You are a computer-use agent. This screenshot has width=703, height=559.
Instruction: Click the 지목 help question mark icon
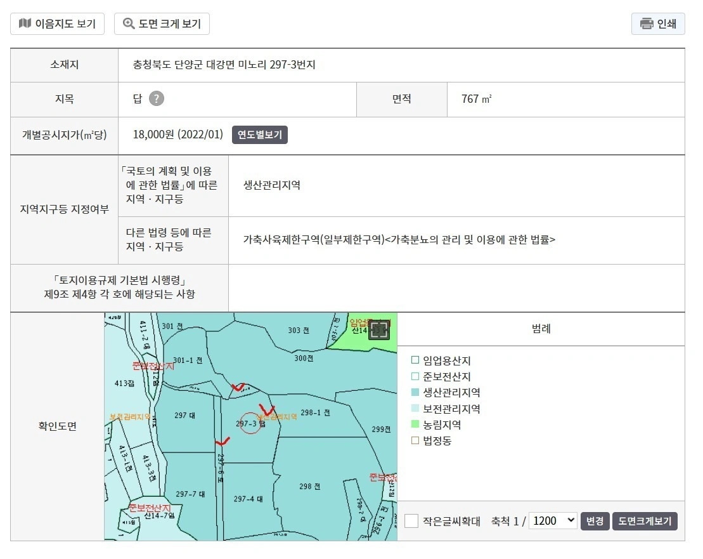[x=157, y=98]
